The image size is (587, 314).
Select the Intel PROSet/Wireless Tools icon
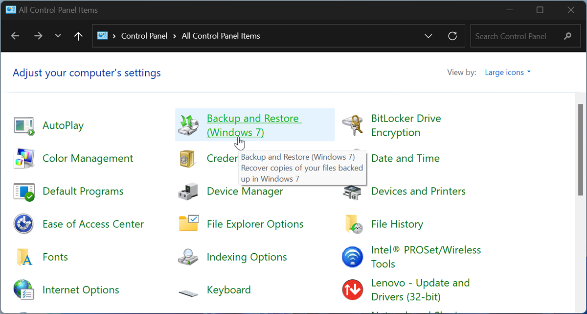(x=353, y=257)
